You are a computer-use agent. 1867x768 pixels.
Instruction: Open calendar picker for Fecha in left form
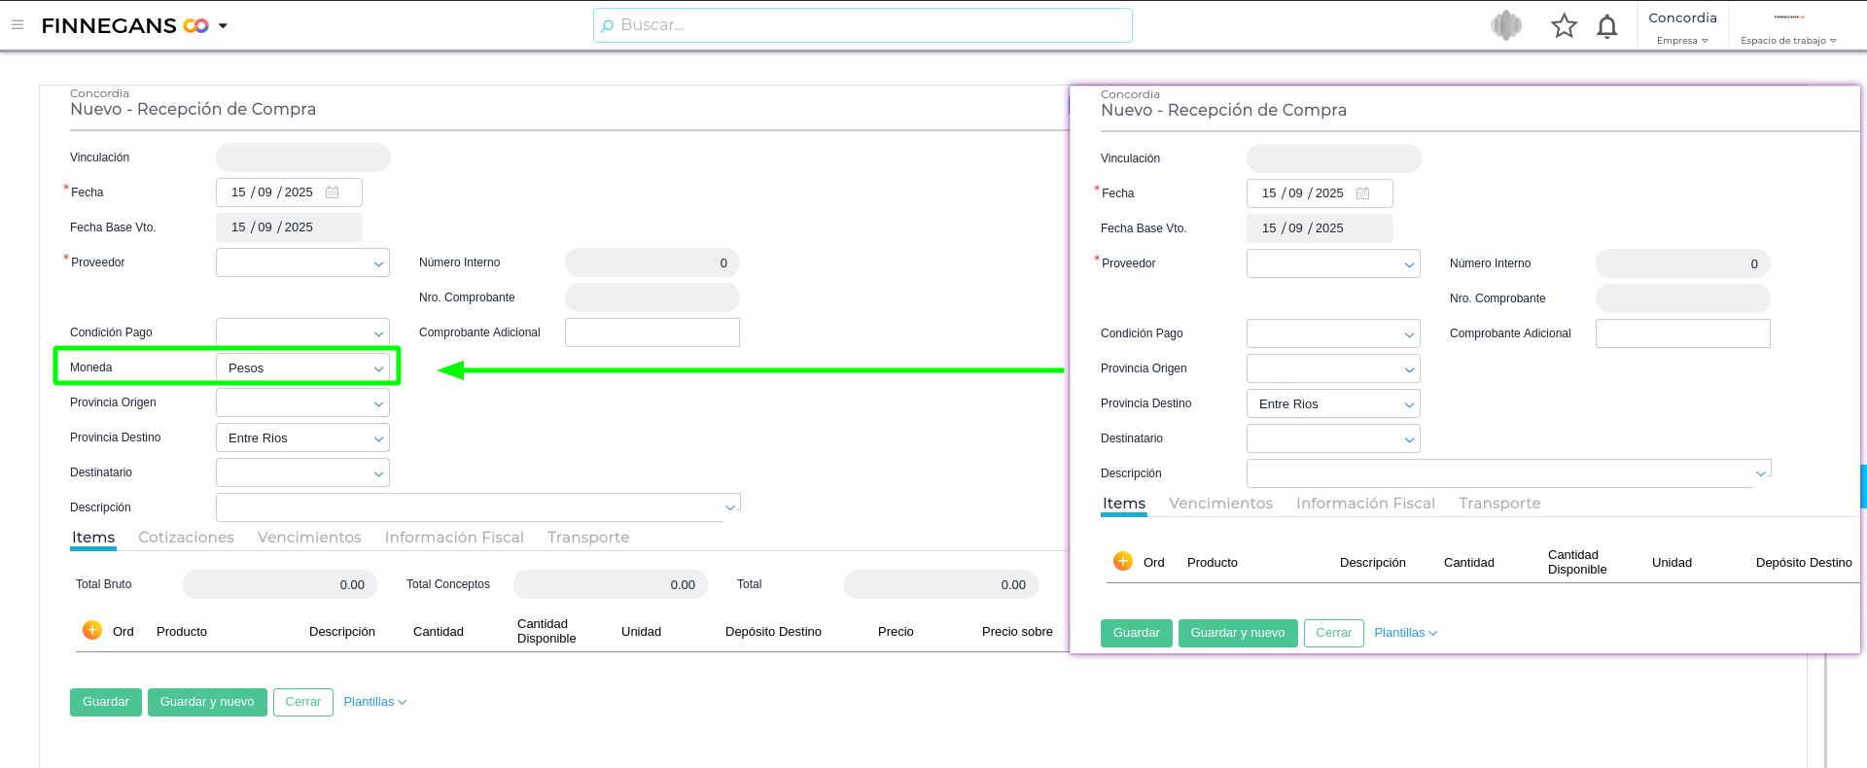pos(333,192)
